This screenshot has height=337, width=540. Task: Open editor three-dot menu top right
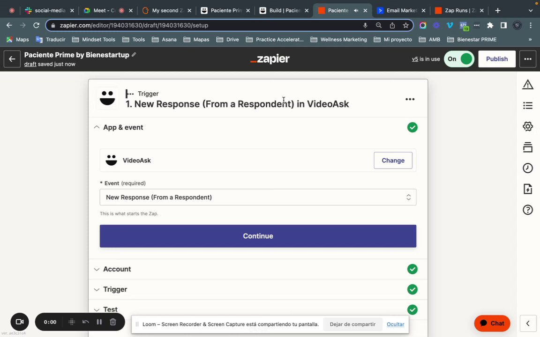point(528,59)
